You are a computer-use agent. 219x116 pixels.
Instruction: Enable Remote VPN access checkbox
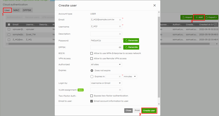[92, 59]
